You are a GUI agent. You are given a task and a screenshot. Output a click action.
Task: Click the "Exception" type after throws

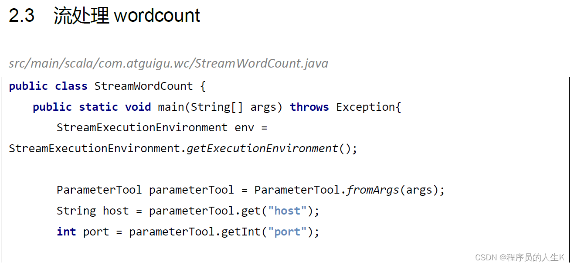coord(365,107)
